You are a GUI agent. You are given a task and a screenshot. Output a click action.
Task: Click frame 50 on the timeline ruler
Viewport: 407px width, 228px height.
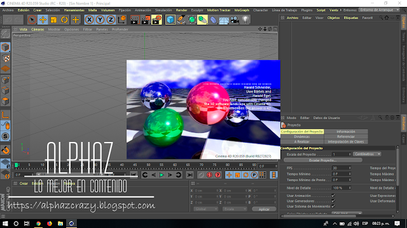[x=148, y=165]
